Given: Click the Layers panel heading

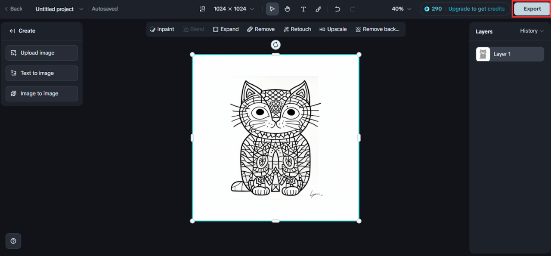Looking at the screenshot, I should coord(484,31).
